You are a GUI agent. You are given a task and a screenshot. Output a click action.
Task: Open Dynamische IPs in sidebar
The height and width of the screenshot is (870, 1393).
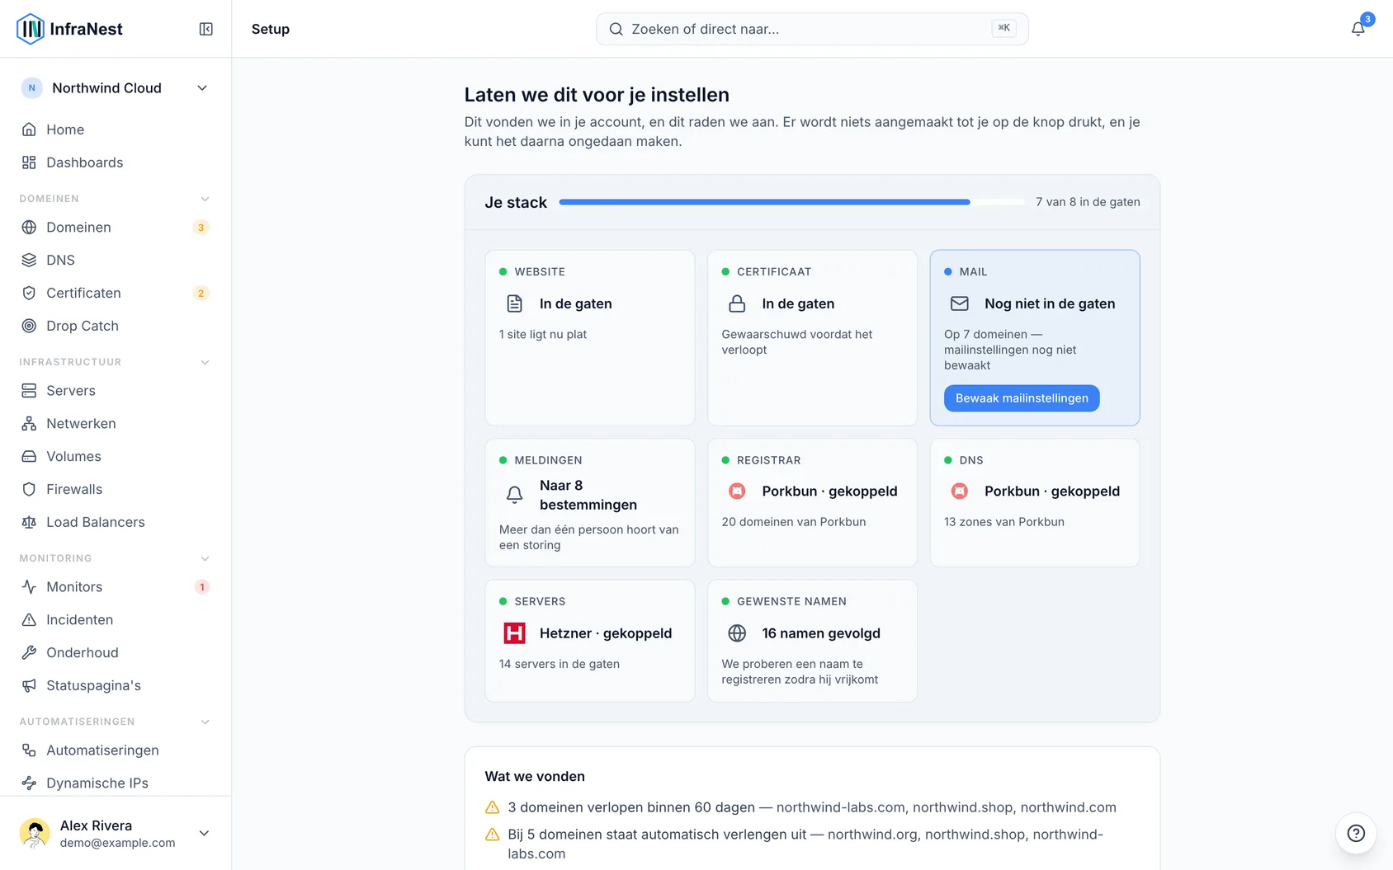click(x=116, y=783)
